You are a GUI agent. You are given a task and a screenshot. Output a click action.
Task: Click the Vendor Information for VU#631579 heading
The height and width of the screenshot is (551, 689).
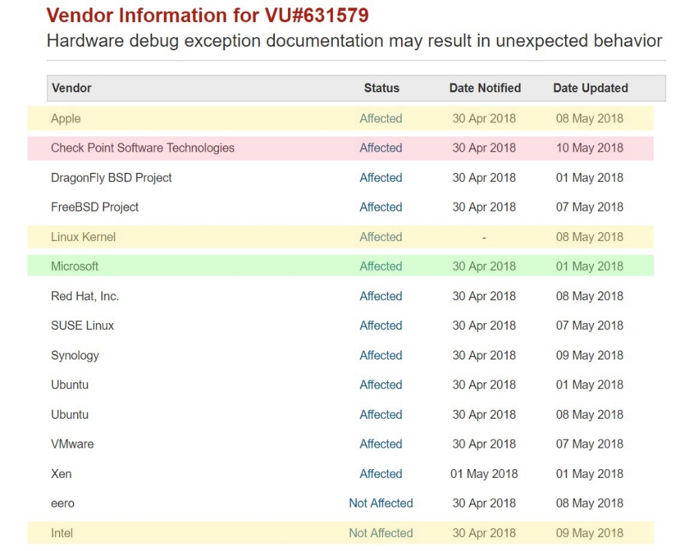(207, 15)
